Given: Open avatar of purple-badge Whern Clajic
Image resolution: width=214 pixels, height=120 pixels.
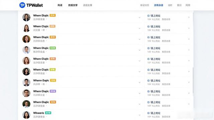Looking at the screenshot, I should 26,93.
